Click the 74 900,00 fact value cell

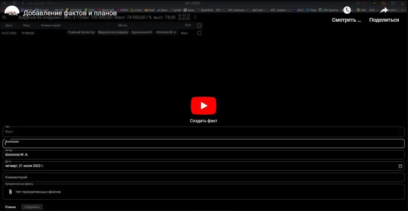(28, 33)
